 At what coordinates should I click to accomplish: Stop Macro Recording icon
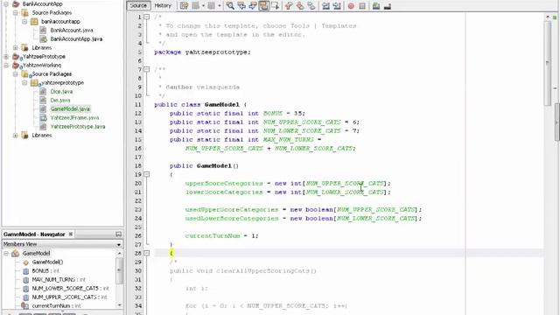(x=362, y=6)
